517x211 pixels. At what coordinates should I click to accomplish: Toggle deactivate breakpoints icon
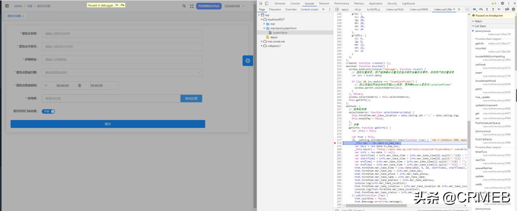coord(507,9)
